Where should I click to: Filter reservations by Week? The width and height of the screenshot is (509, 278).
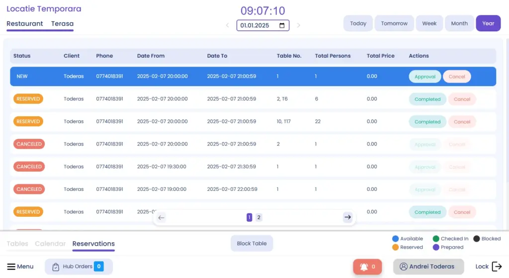[429, 23]
